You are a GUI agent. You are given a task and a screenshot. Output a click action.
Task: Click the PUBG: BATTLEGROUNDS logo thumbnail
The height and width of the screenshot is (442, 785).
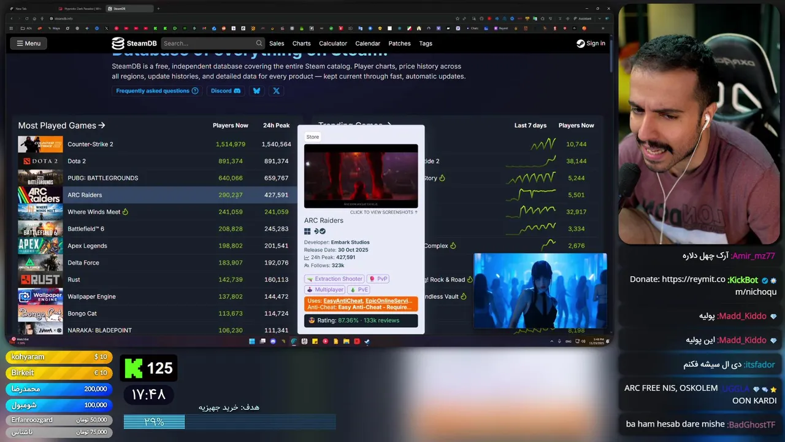(x=40, y=178)
